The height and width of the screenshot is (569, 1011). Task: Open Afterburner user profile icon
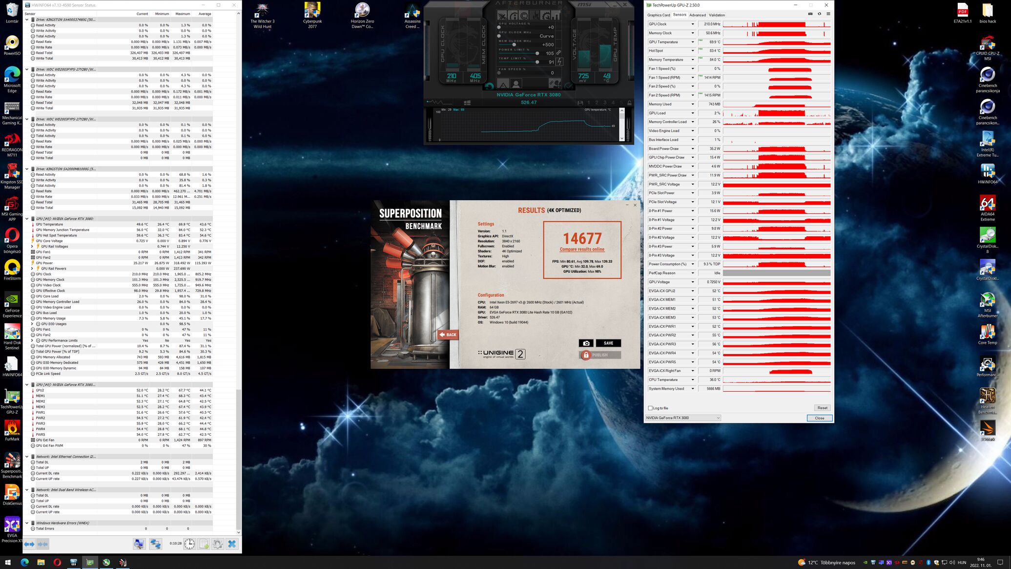(516, 84)
